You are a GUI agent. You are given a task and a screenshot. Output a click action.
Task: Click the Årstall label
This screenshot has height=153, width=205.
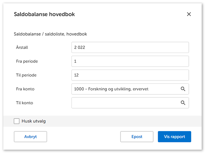[22, 47]
